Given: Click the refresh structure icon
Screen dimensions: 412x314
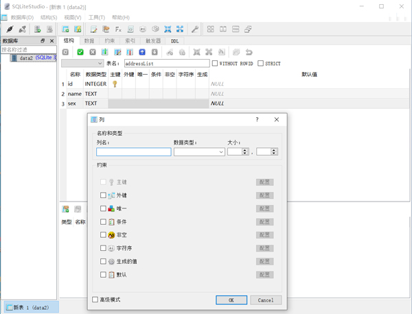Looking at the screenshot, I should [66, 52].
